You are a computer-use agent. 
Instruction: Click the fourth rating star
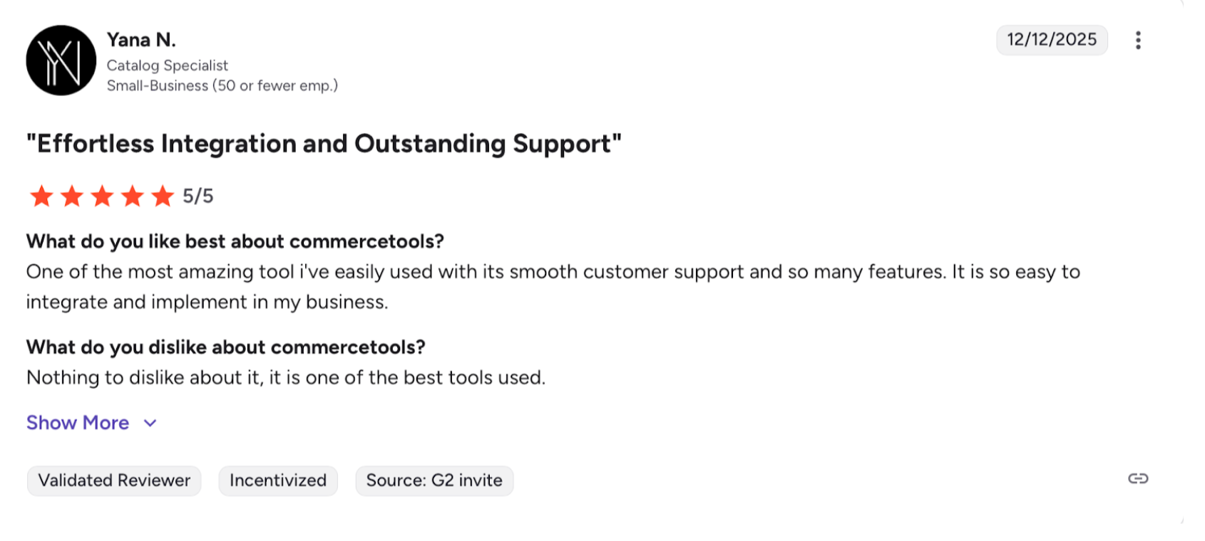click(x=133, y=196)
